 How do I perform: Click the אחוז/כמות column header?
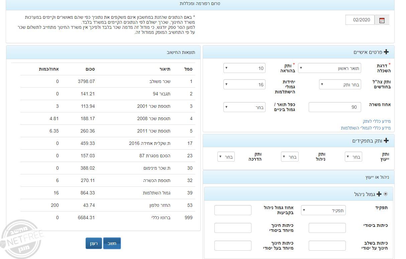pos(49,69)
